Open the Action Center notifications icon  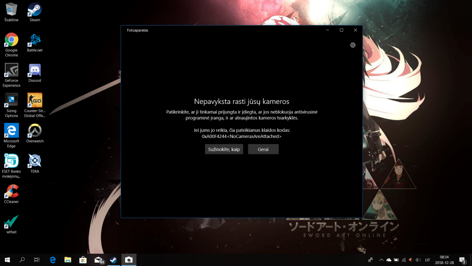(x=463, y=260)
